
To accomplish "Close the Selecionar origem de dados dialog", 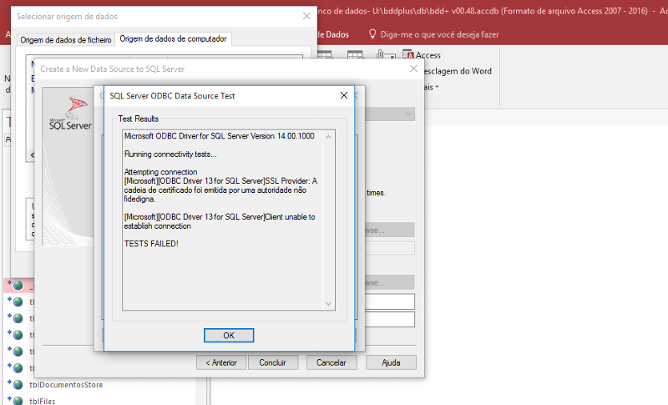I will 306,16.
